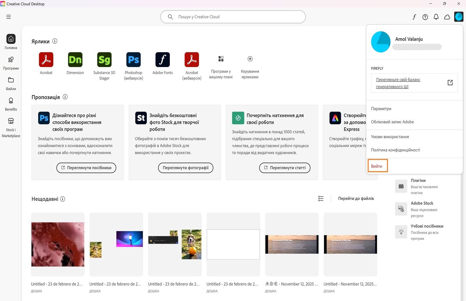Open the Untitled - November 12, 2025 thumbnail
The width and height of the screenshot is (466, 301).
click(x=350, y=244)
